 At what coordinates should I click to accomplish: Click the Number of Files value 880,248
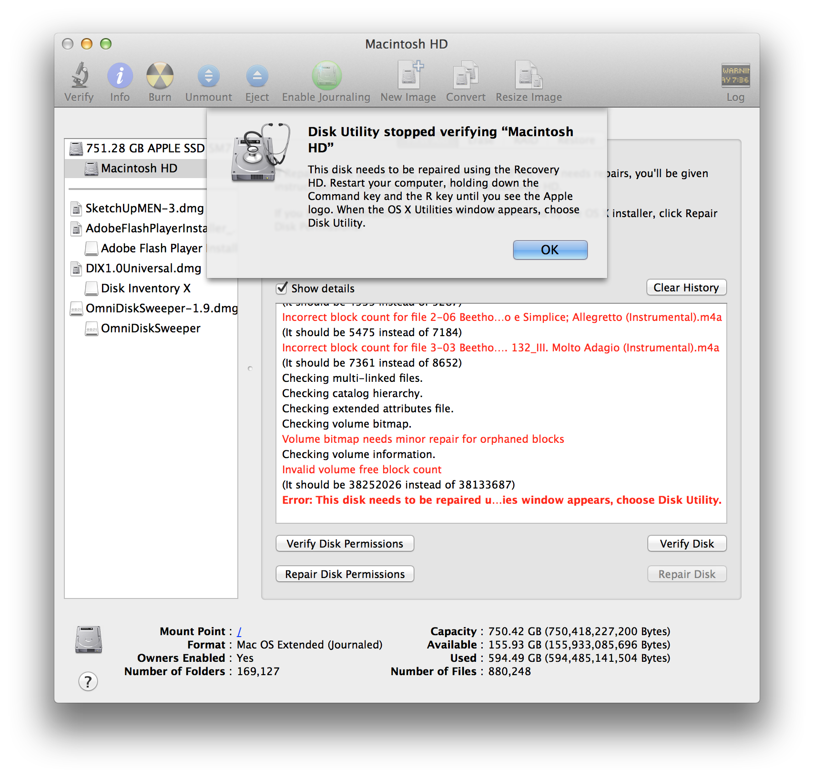[509, 671]
